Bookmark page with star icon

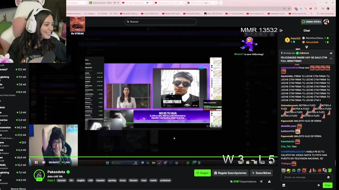coord(289,9)
